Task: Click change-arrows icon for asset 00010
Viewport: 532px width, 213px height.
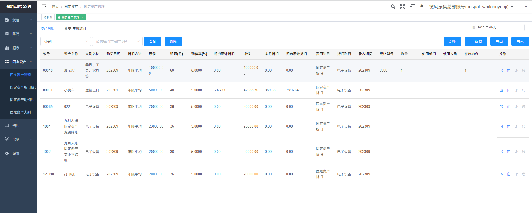Action: (x=516, y=71)
